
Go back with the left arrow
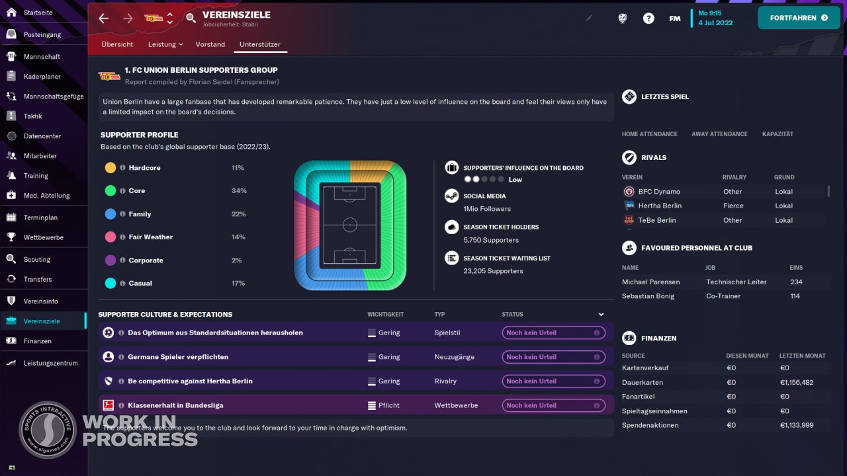click(x=103, y=19)
